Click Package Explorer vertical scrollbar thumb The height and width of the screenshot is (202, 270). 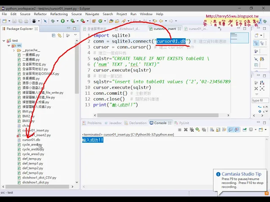pyautogui.click(x=77, y=68)
